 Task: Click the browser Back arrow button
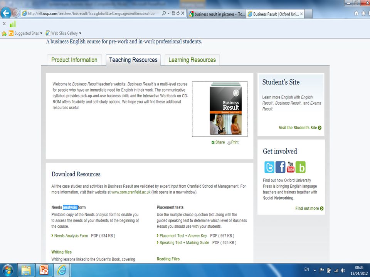6,13
